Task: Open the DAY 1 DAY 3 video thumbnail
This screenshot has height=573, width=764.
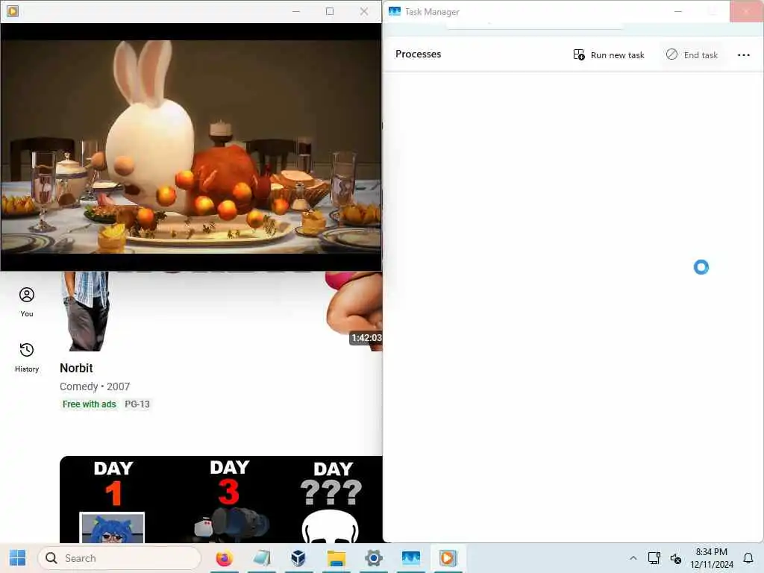Action: pos(221,499)
